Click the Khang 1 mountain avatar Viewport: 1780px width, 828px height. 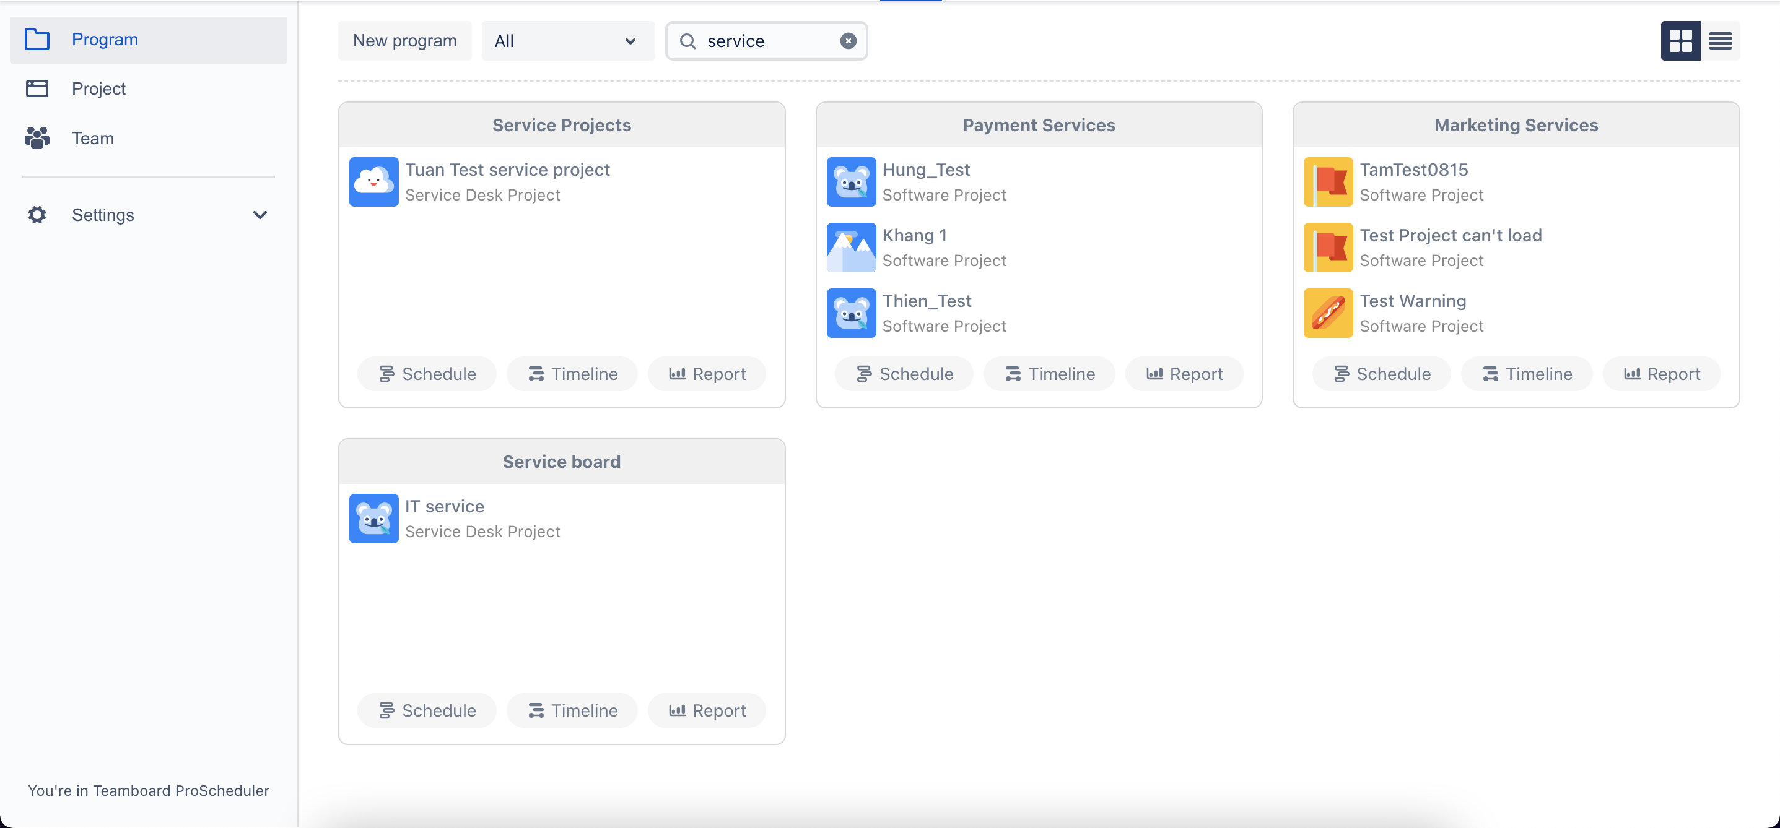coord(850,248)
